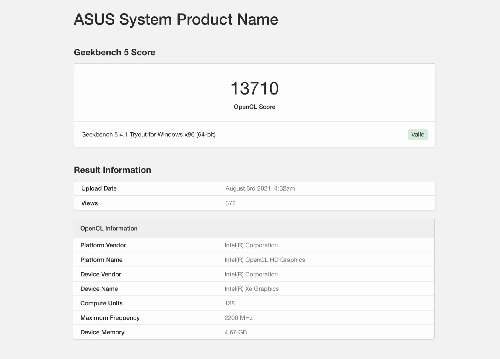
Task: Click the ASUS System Product Name title
Action: 176,19
